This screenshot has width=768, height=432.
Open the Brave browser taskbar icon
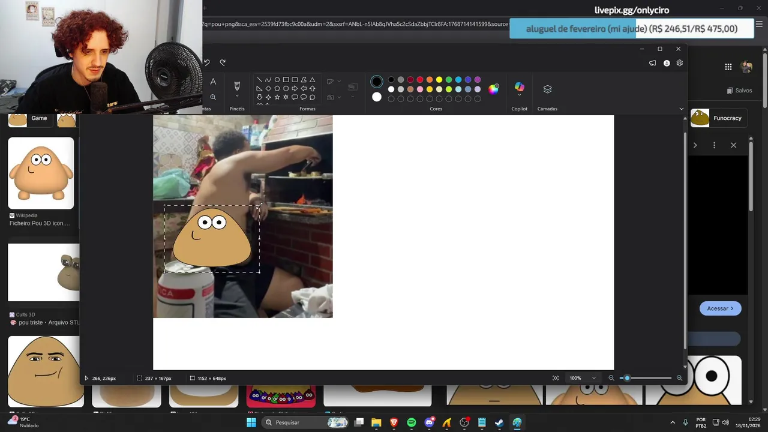[394, 422]
